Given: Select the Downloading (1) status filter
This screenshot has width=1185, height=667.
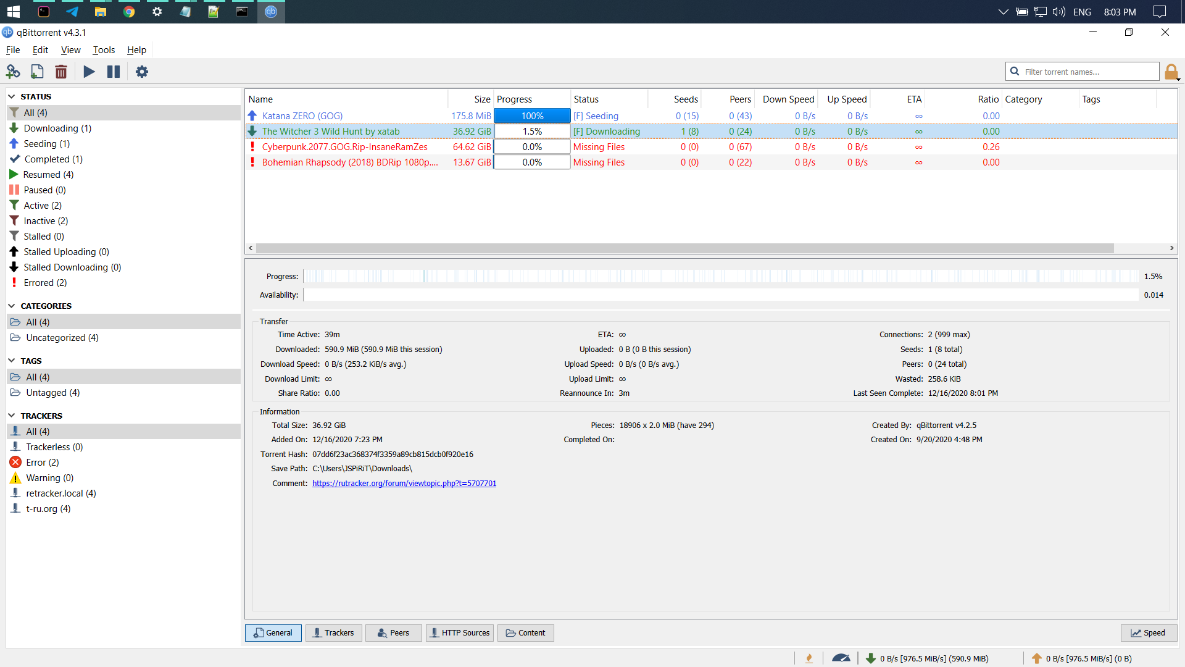Looking at the screenshot, I should coord(123,128).
